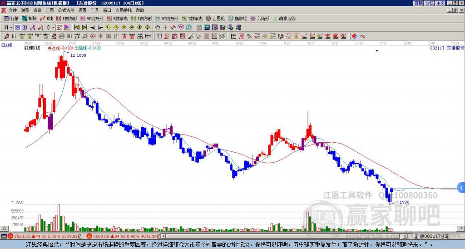Click the 出局线=8.1429 indicator text

click(x=88, y=48)
